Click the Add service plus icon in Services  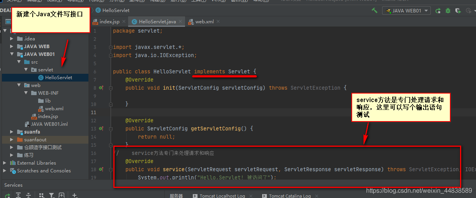tap(75, 195)
